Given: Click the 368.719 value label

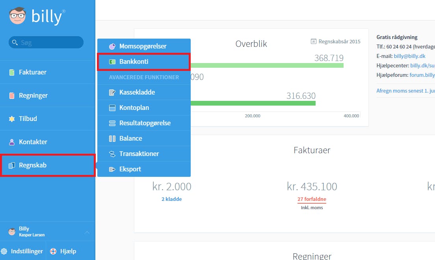Looking at the screenshot, I should pyautogui.click(x=329, y=58).
